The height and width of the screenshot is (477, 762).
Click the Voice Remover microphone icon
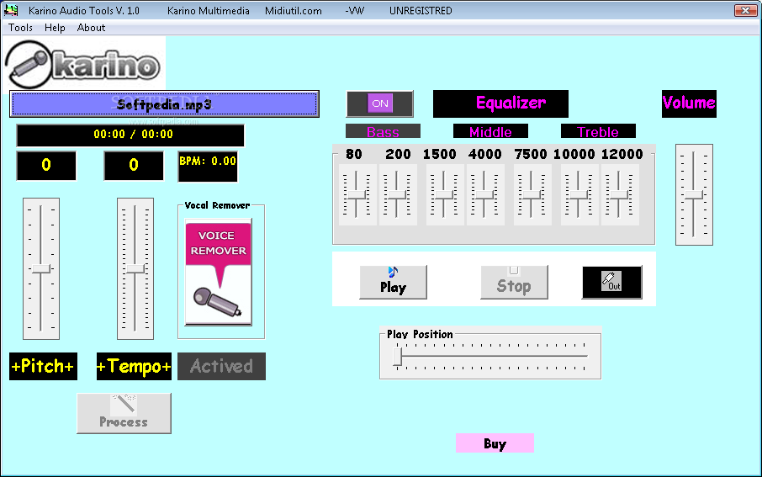pyautogui.click(x=218, y=273)
